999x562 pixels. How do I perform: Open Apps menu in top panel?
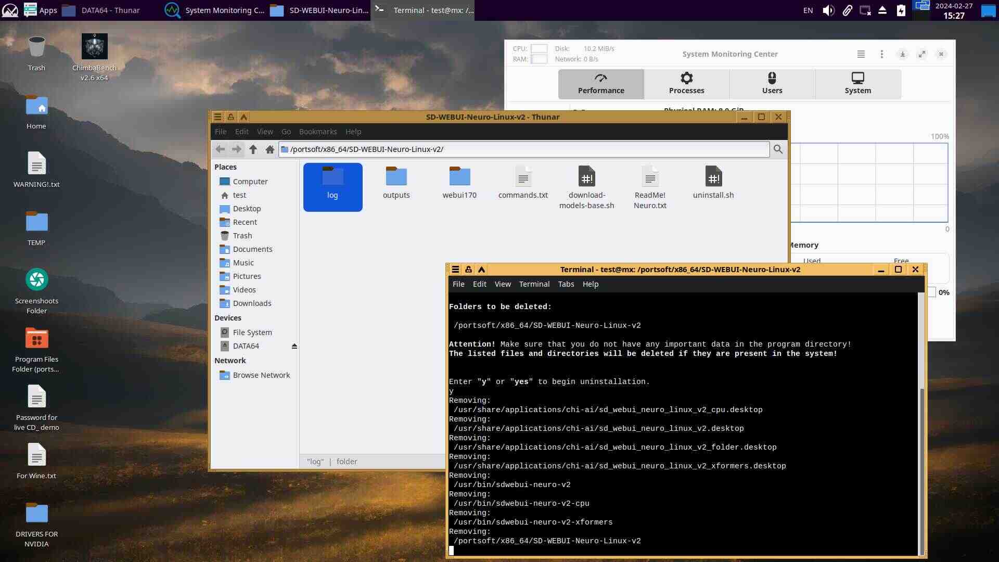[41, 10]
